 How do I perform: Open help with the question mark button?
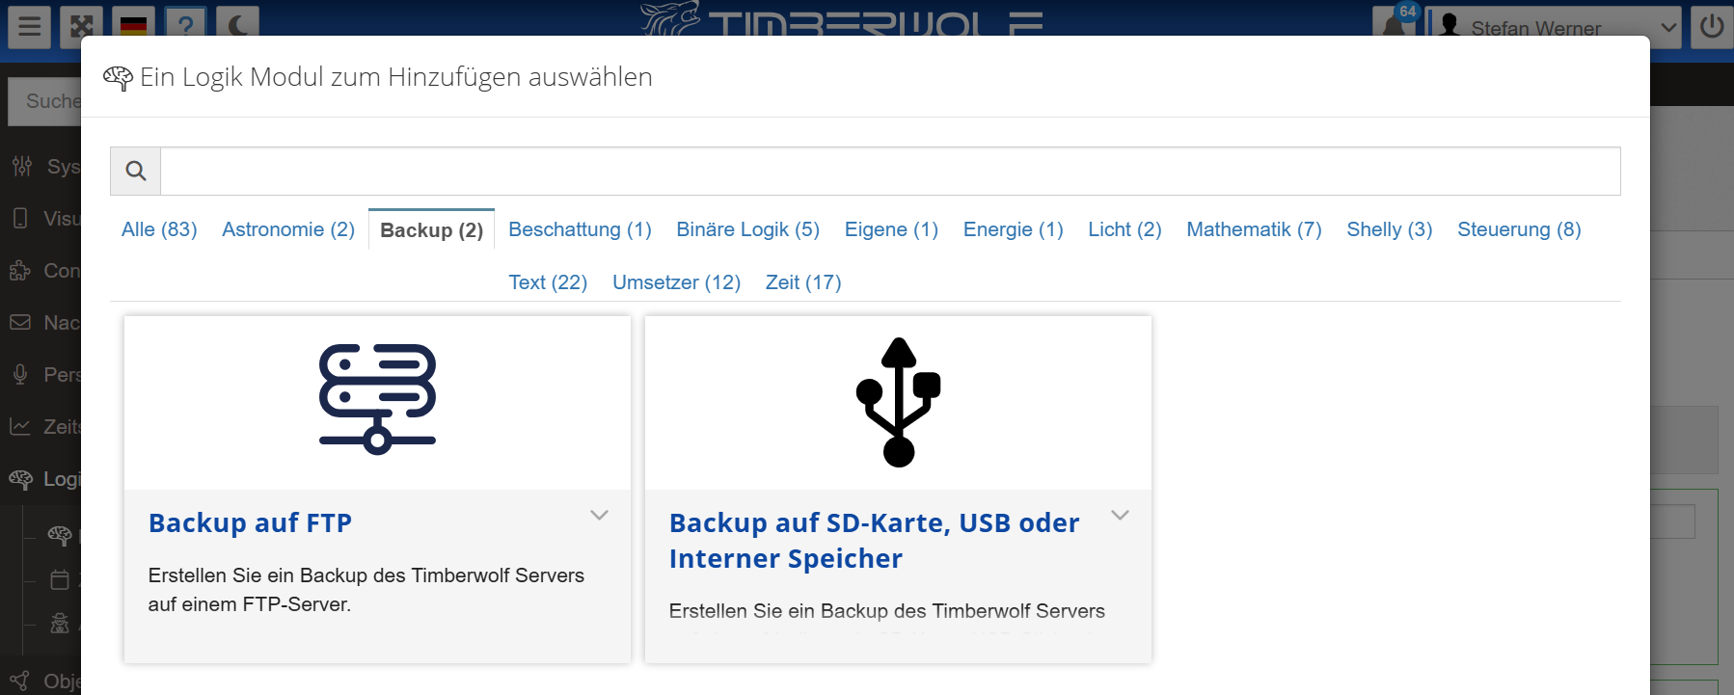(185, 25)
